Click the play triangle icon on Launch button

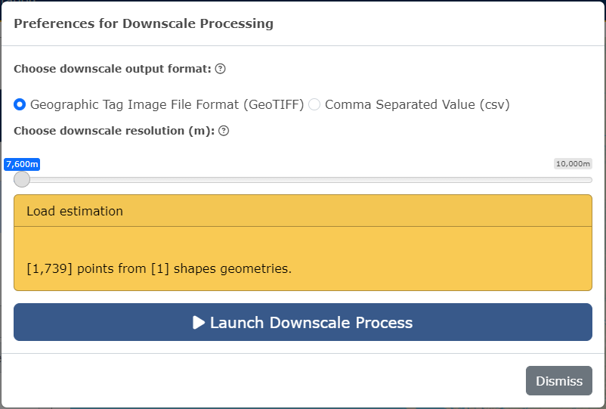(x=199, y=322)
